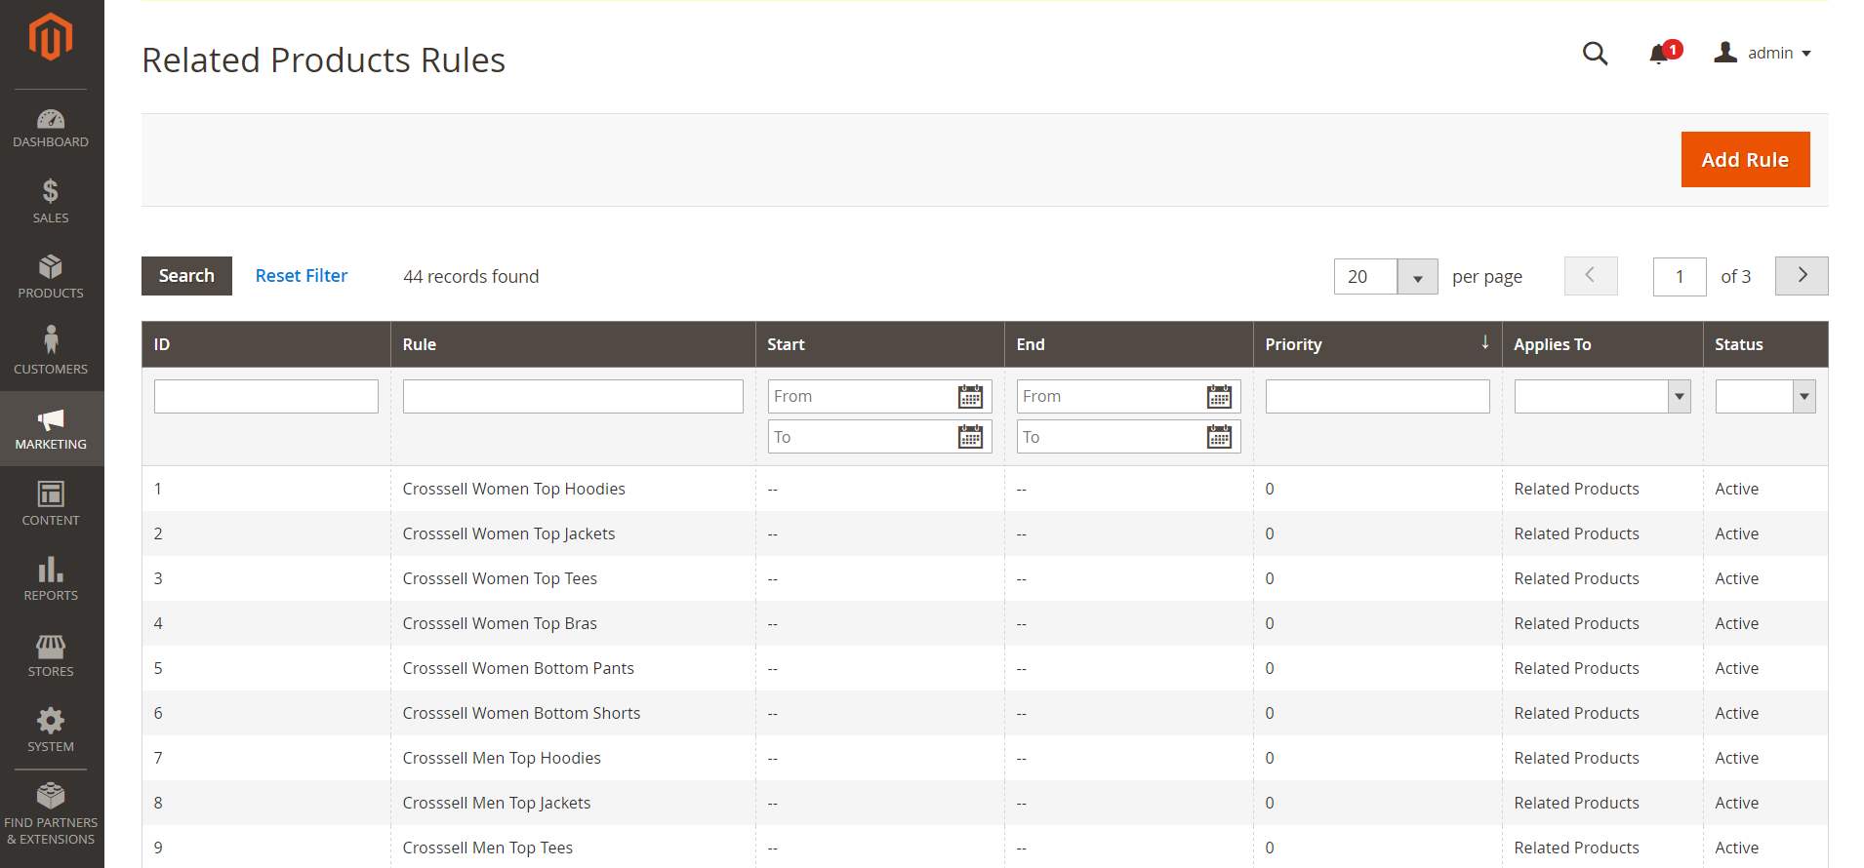Open the Reports menu in the sidebar

(x=51, y=579)
